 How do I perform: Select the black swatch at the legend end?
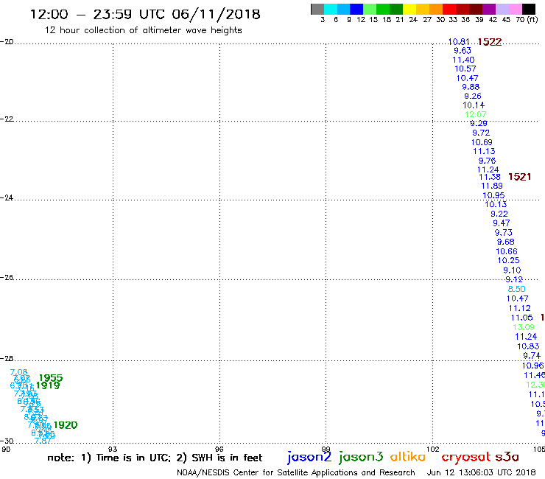(x=529, y=9)
